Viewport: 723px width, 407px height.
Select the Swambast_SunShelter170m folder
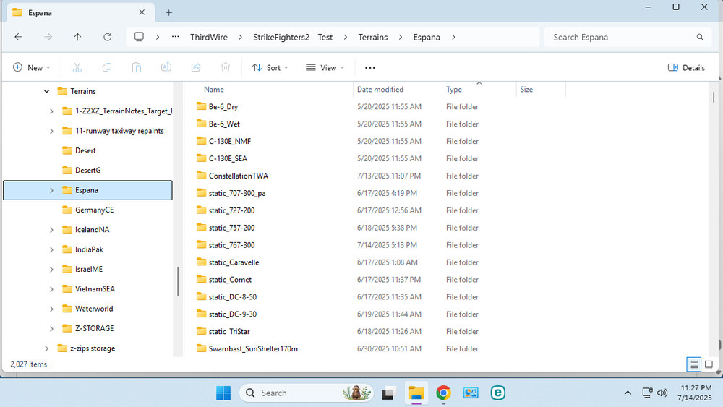coord(253,349)
